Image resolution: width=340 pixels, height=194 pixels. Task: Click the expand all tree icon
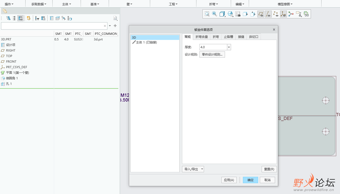[x=8, y=18]
